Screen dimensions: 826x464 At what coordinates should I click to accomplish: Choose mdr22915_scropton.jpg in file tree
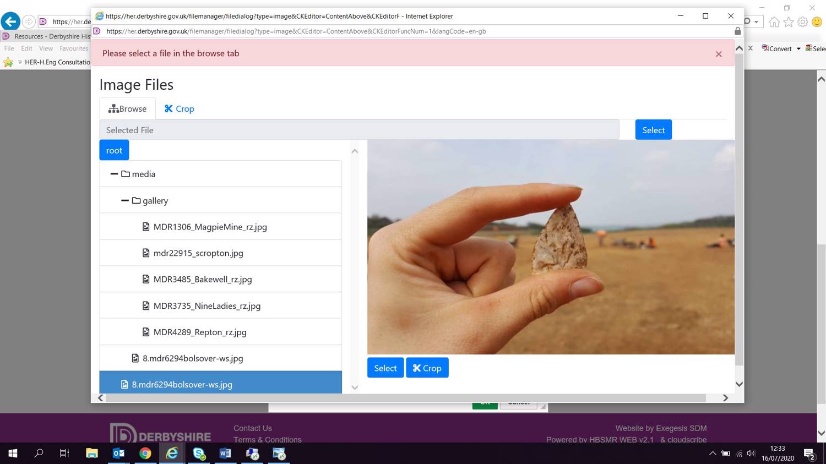198,253
